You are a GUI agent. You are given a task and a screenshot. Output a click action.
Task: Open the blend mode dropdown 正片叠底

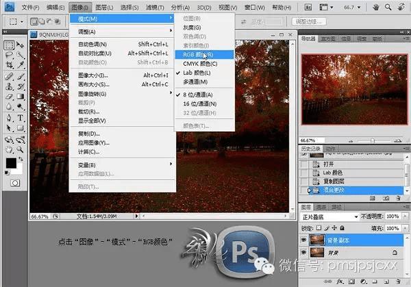click(x=329, y=216)
